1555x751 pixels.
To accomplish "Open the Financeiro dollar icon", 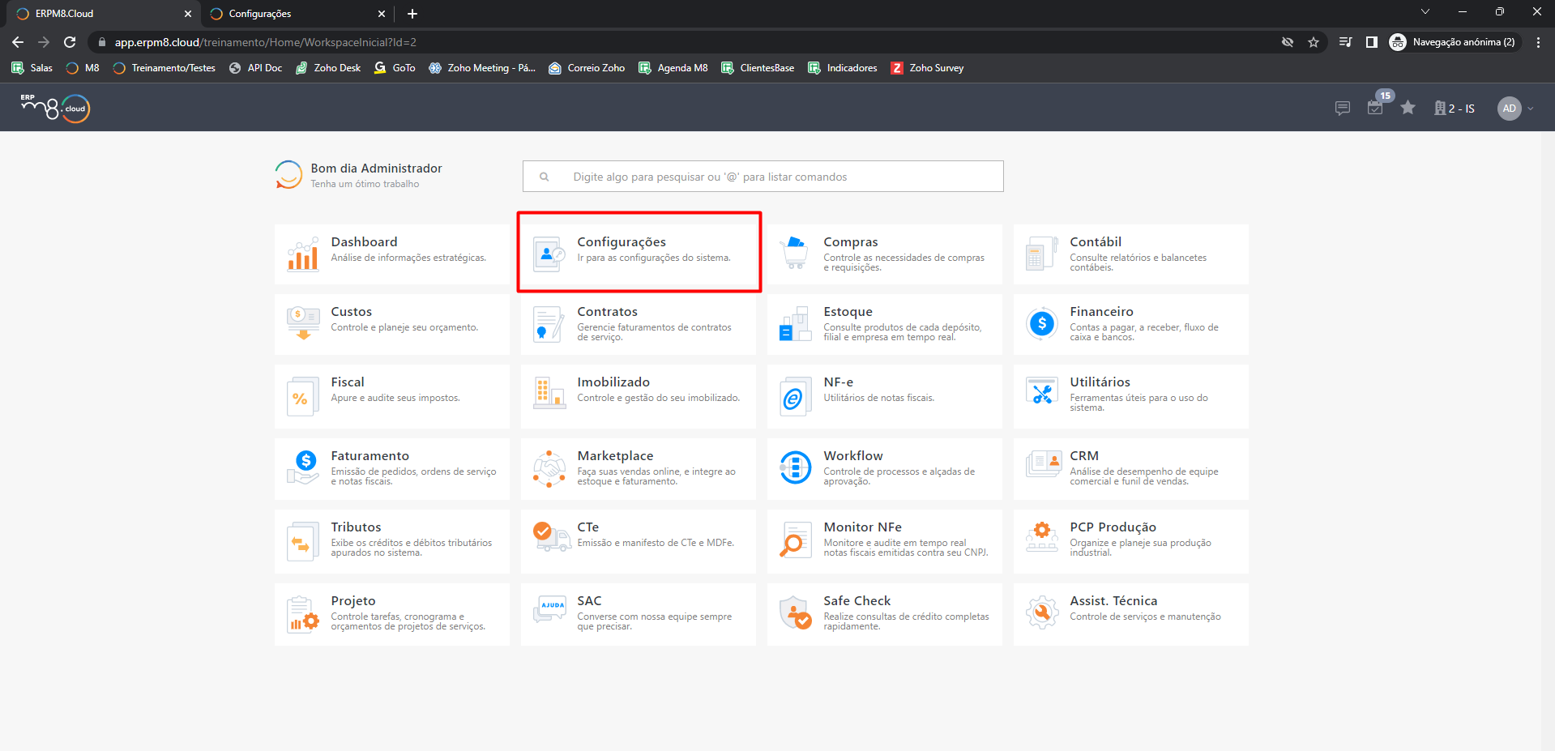I will [1041, 324].
